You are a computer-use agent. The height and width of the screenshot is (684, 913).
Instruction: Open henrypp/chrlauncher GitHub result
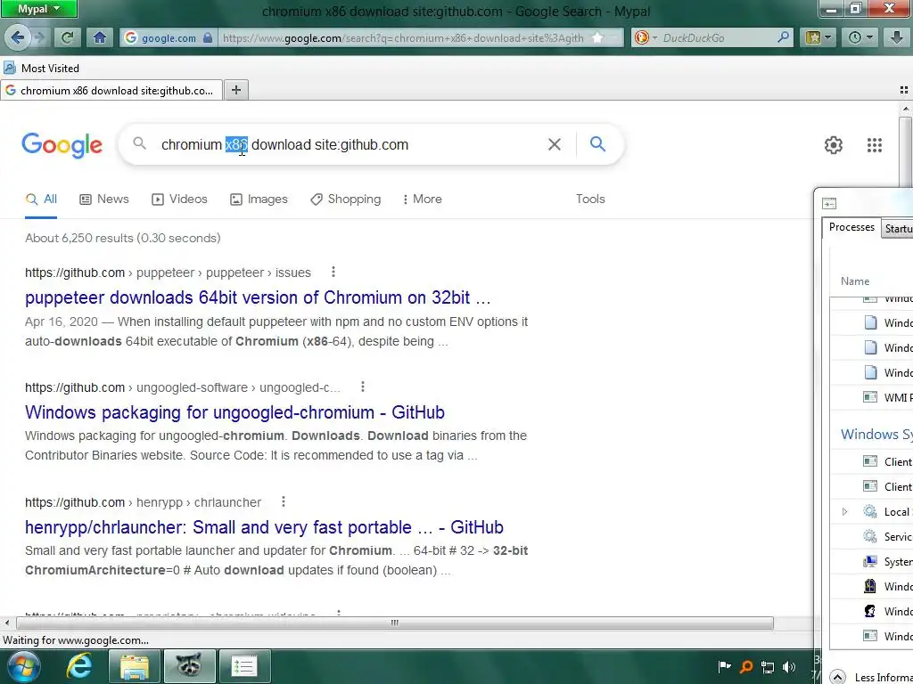click(x=264, y=527)
